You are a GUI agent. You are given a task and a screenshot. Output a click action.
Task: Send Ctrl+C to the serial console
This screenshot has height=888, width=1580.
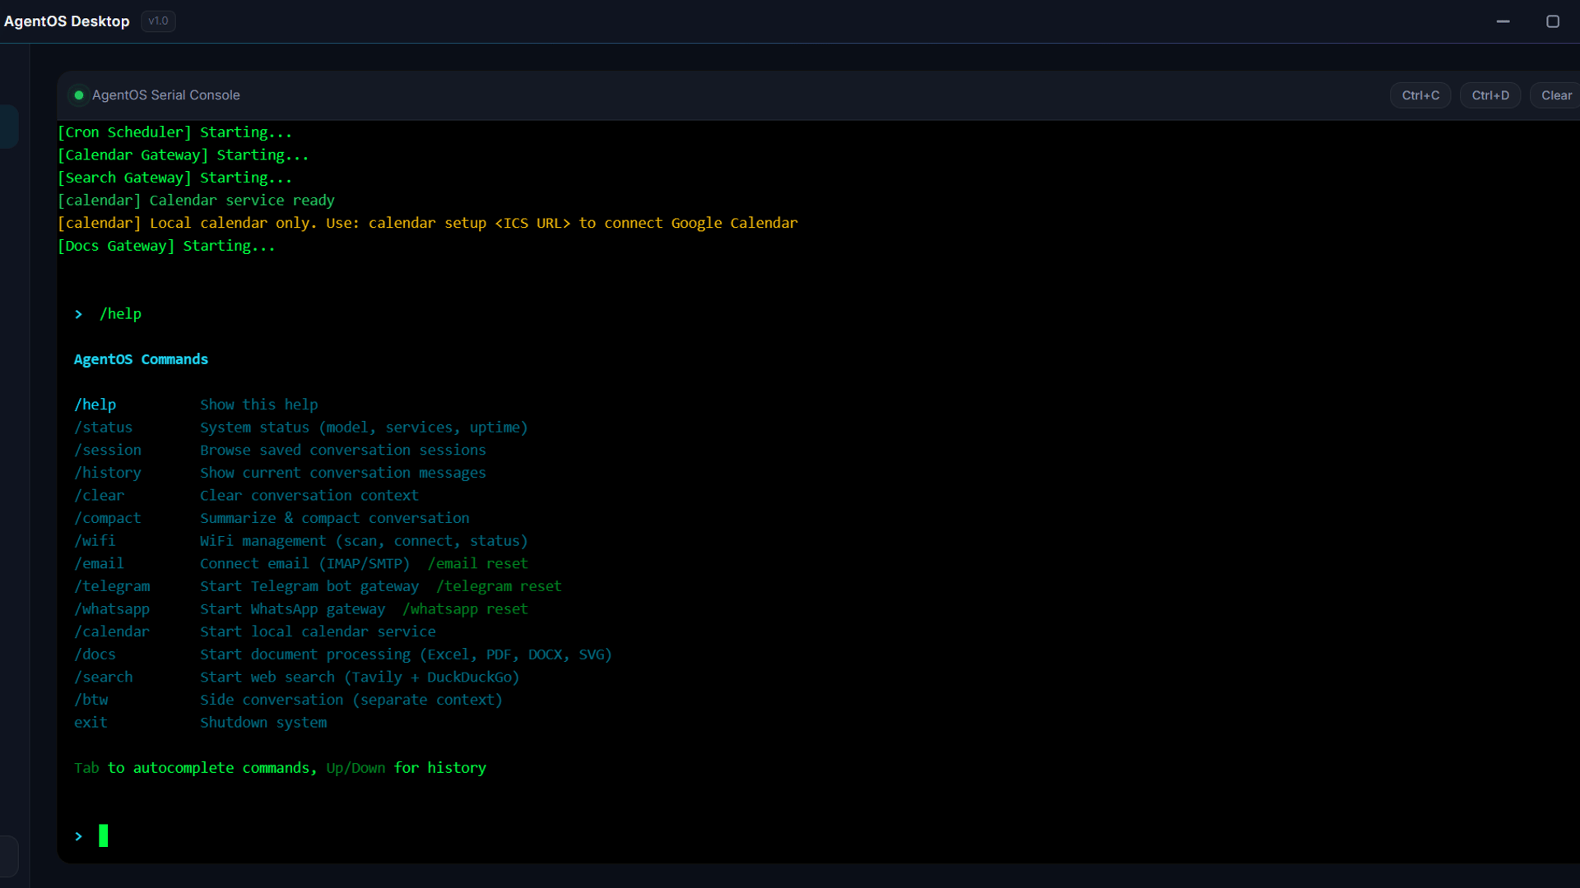(x=1420, y=95)
